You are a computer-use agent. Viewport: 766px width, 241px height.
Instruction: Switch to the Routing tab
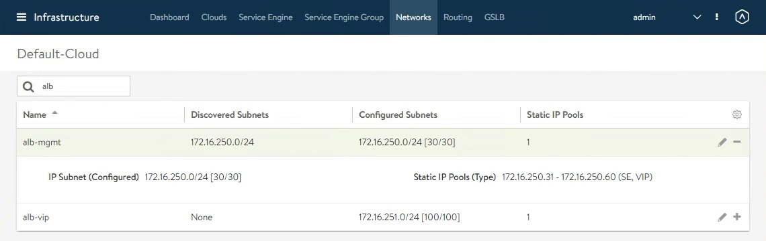[x=458, y=17]
